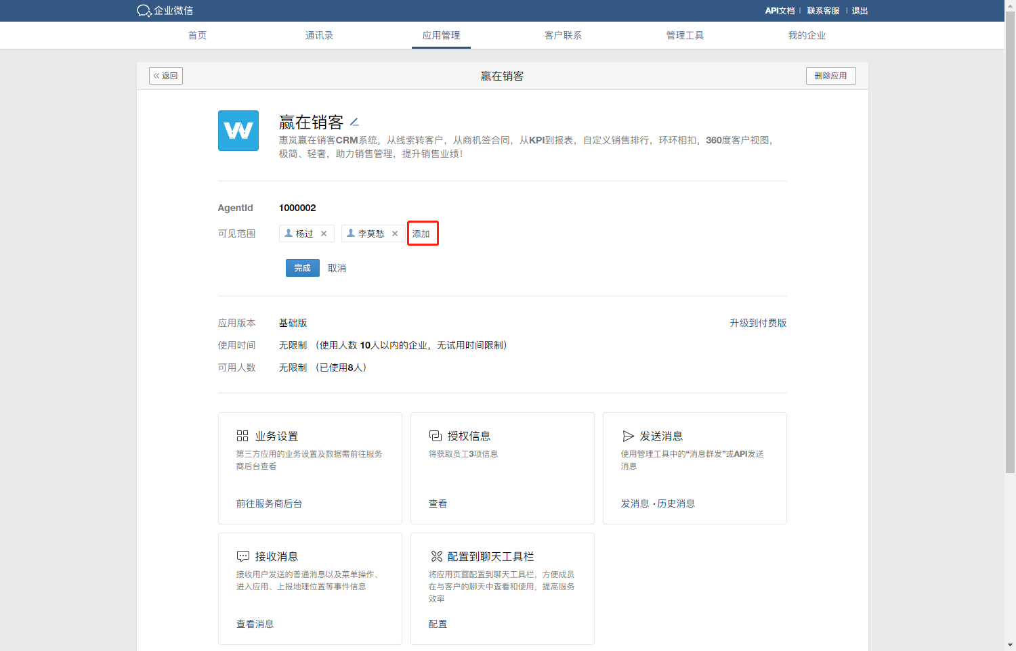
Task: Click the scrollbar down arrow
Action: 1010,645
